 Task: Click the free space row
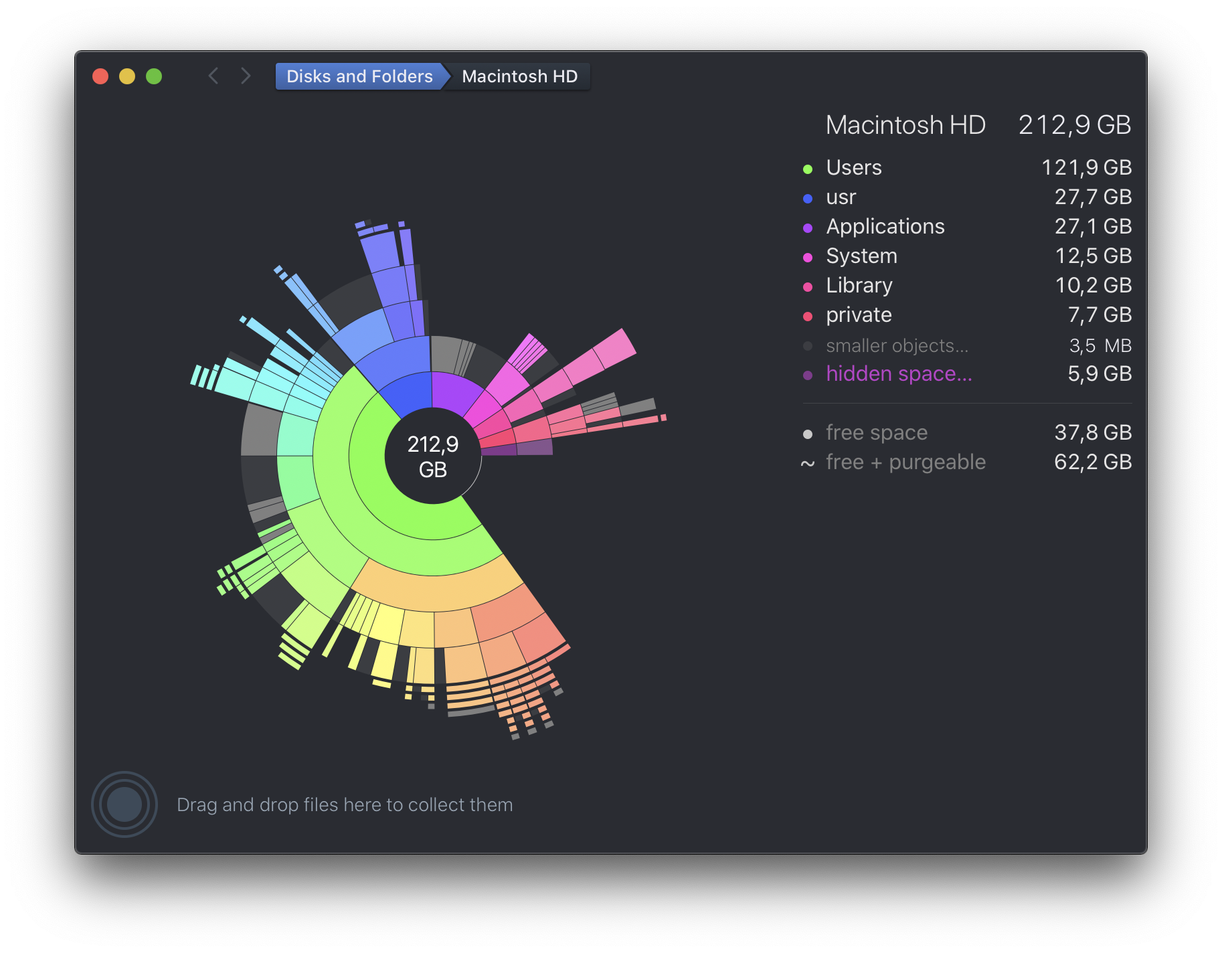pos(967,432)
